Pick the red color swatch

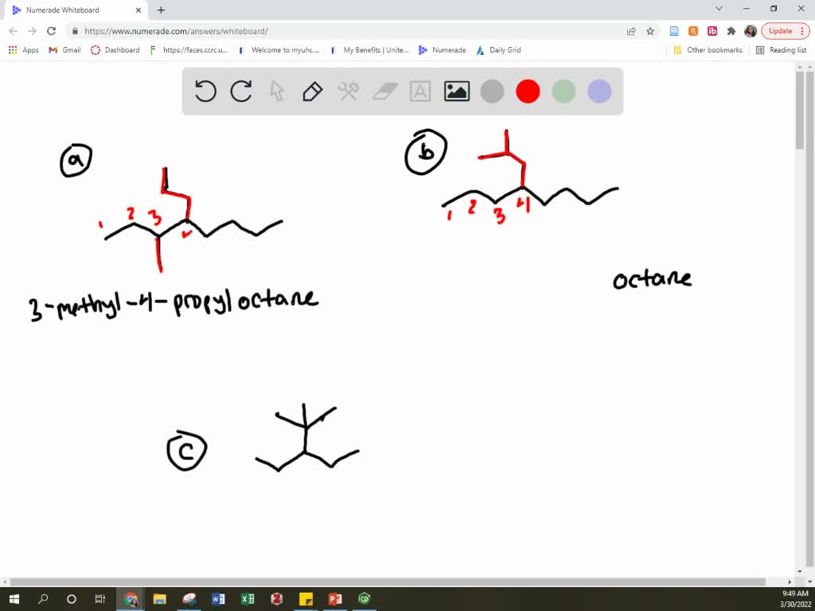click(528, 91)
